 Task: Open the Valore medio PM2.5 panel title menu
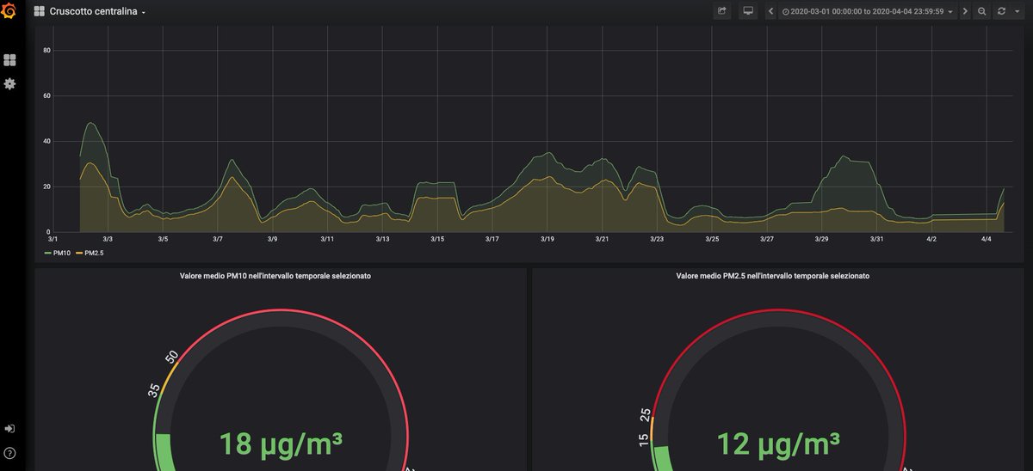tap(773, 277)
